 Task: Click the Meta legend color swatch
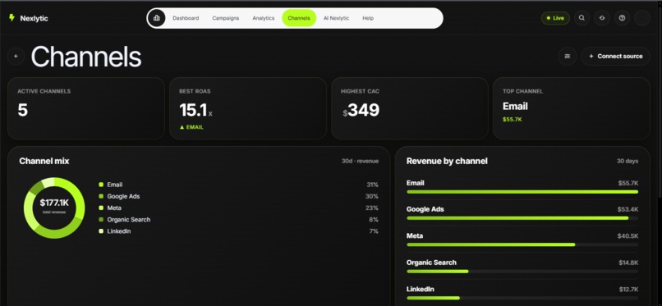(x=101, y=208)
